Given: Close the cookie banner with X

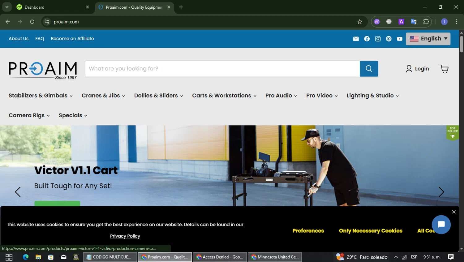Looking at the screenshot, I should click(x=454, y=212).
